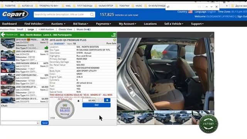Show next photo with right arrow

pos(212,48)
